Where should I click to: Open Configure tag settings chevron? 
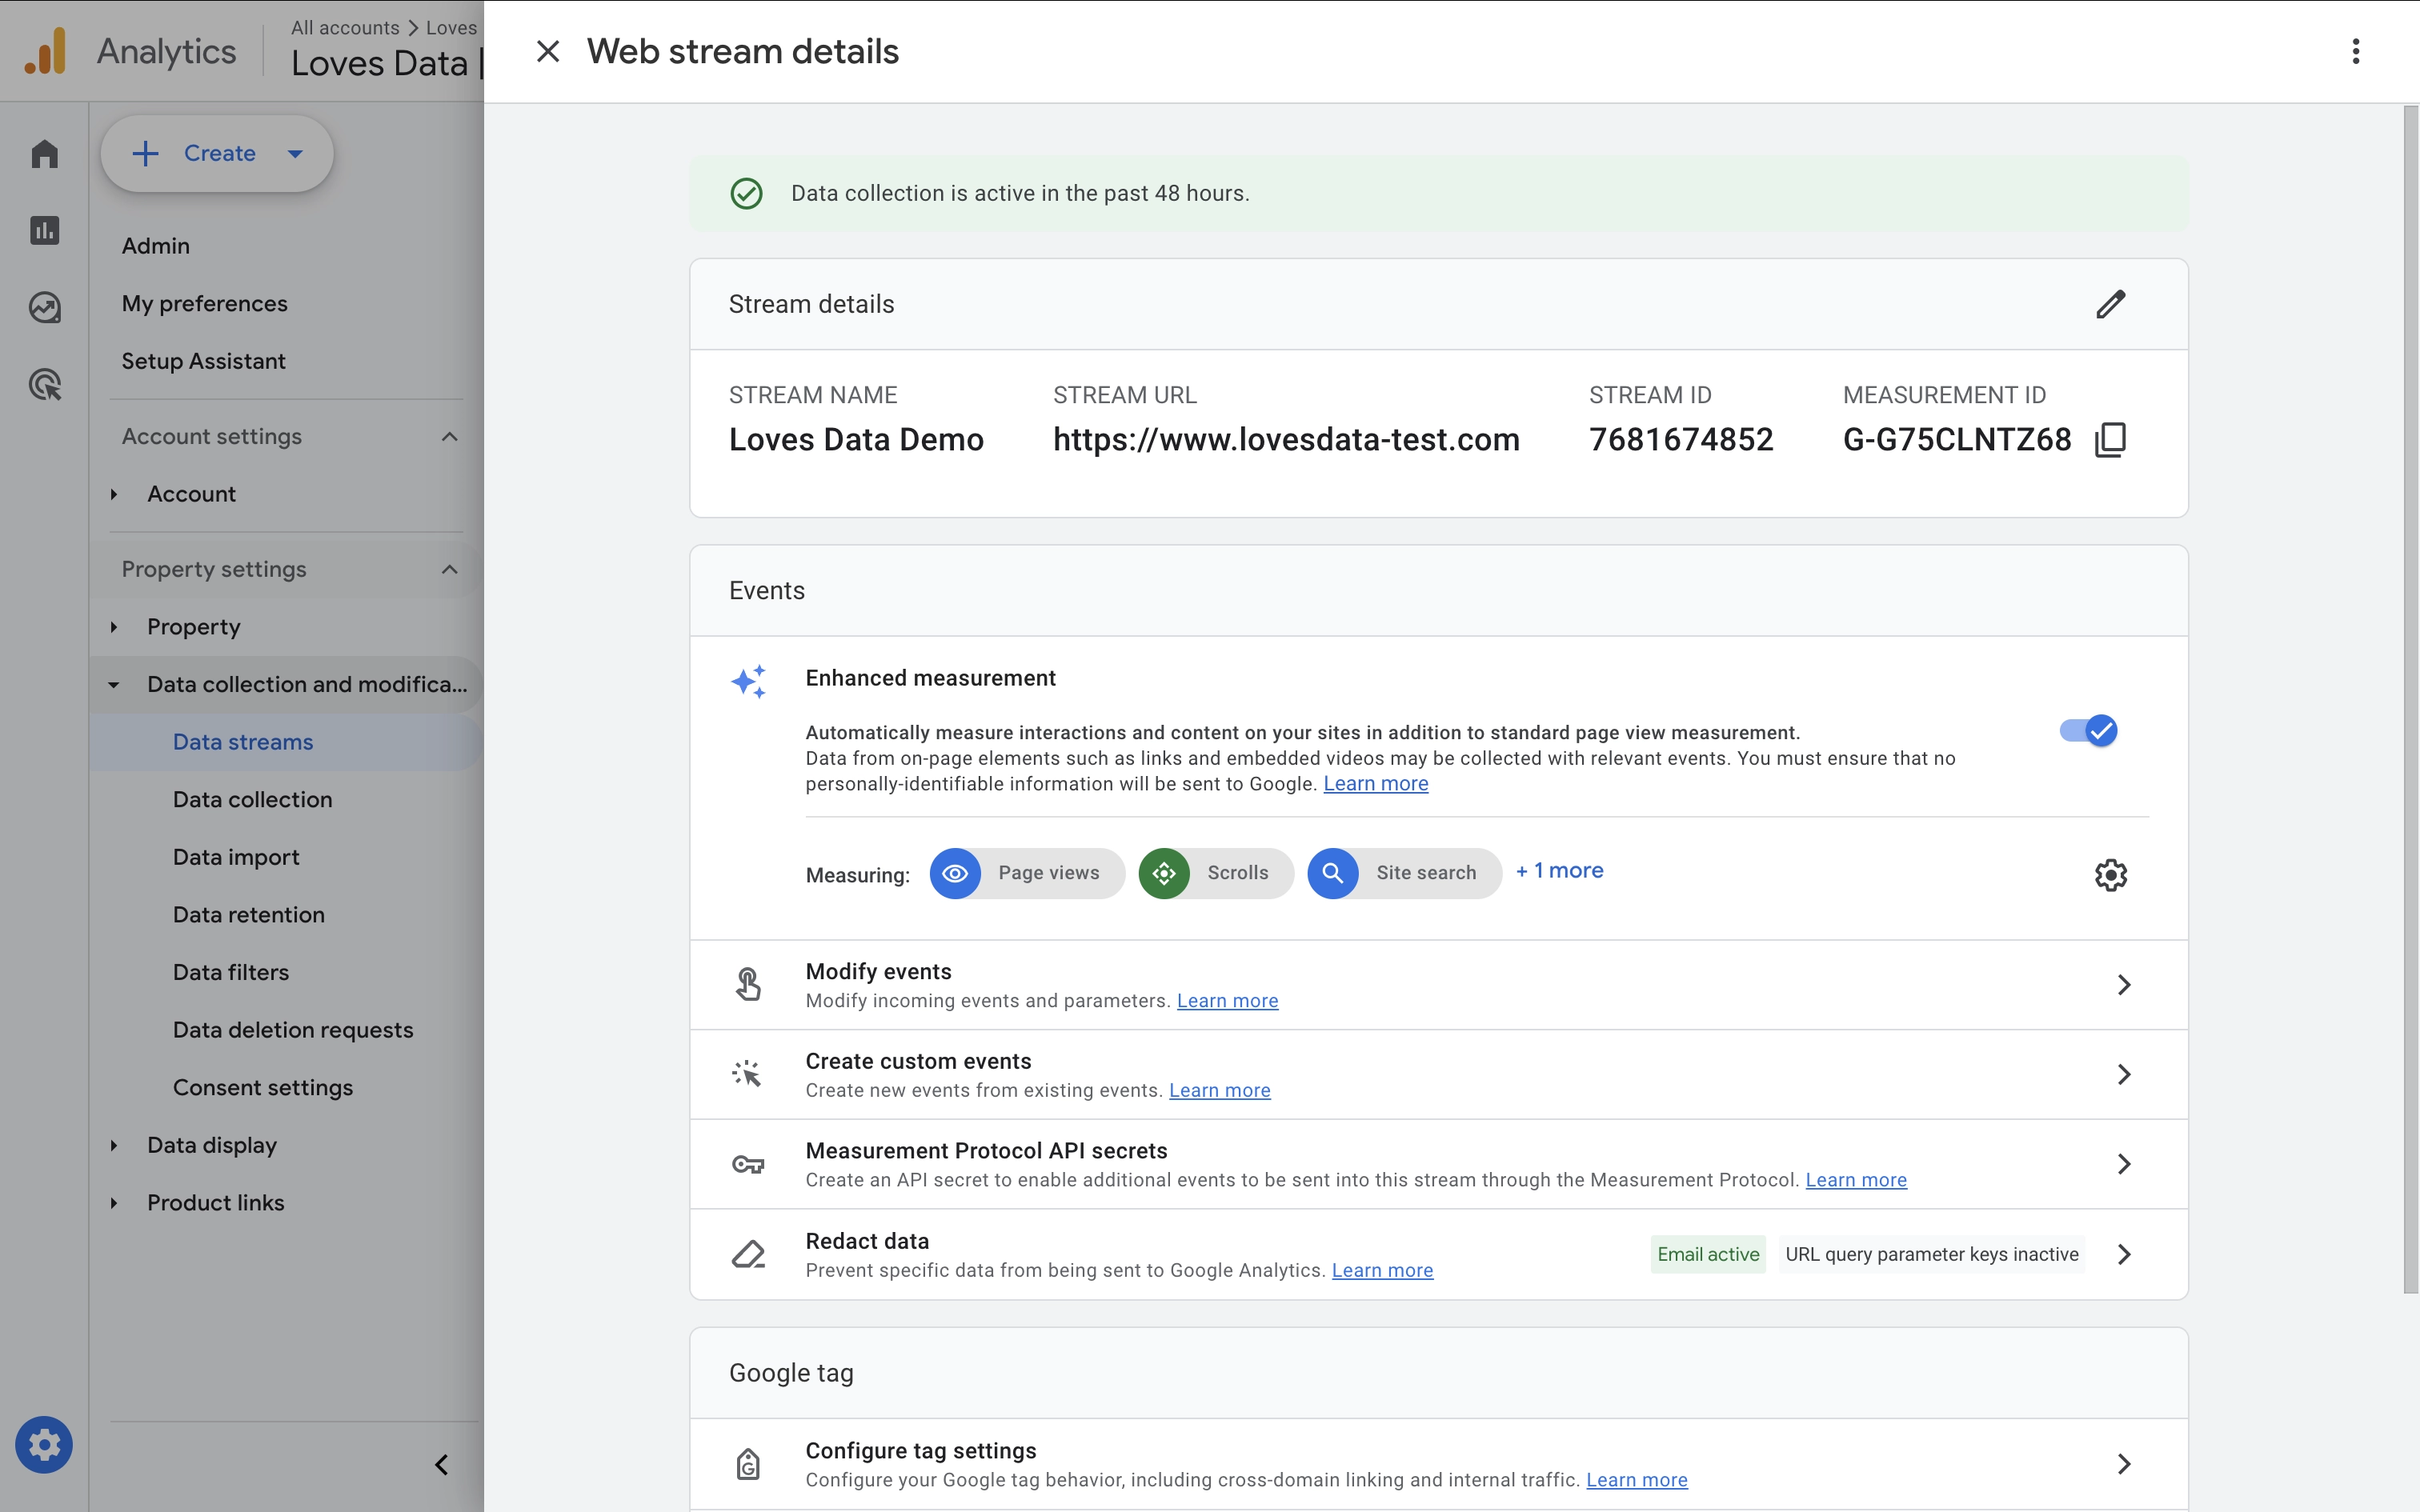[x=2124, y=1464]
